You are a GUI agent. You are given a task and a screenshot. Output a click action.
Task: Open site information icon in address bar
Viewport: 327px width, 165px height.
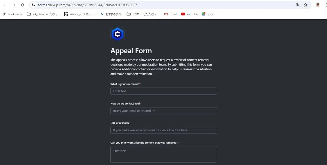(x=33, y=5)
